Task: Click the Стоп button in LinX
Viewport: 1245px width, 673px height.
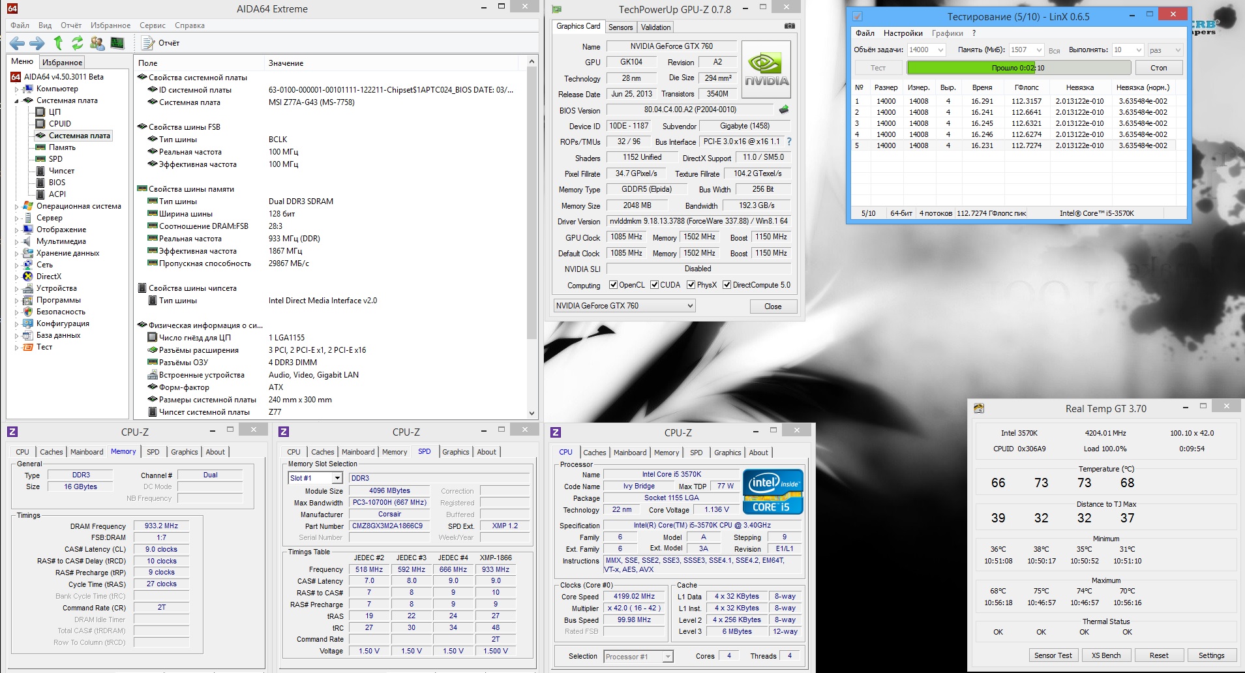Action: [1159, 68]
